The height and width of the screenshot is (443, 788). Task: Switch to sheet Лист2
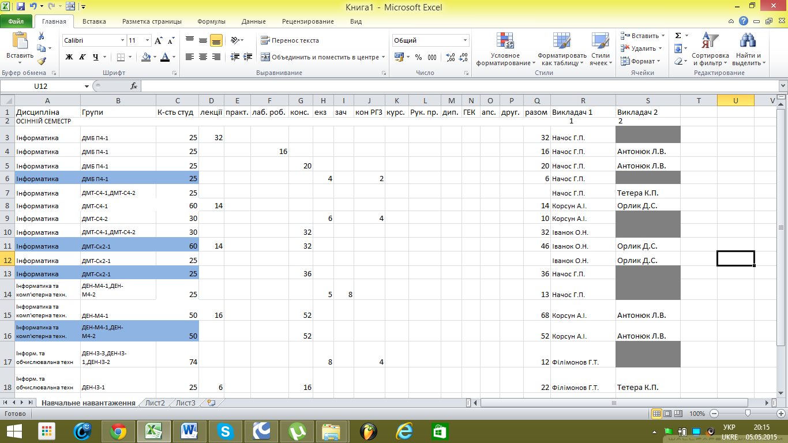coord(155,403)
